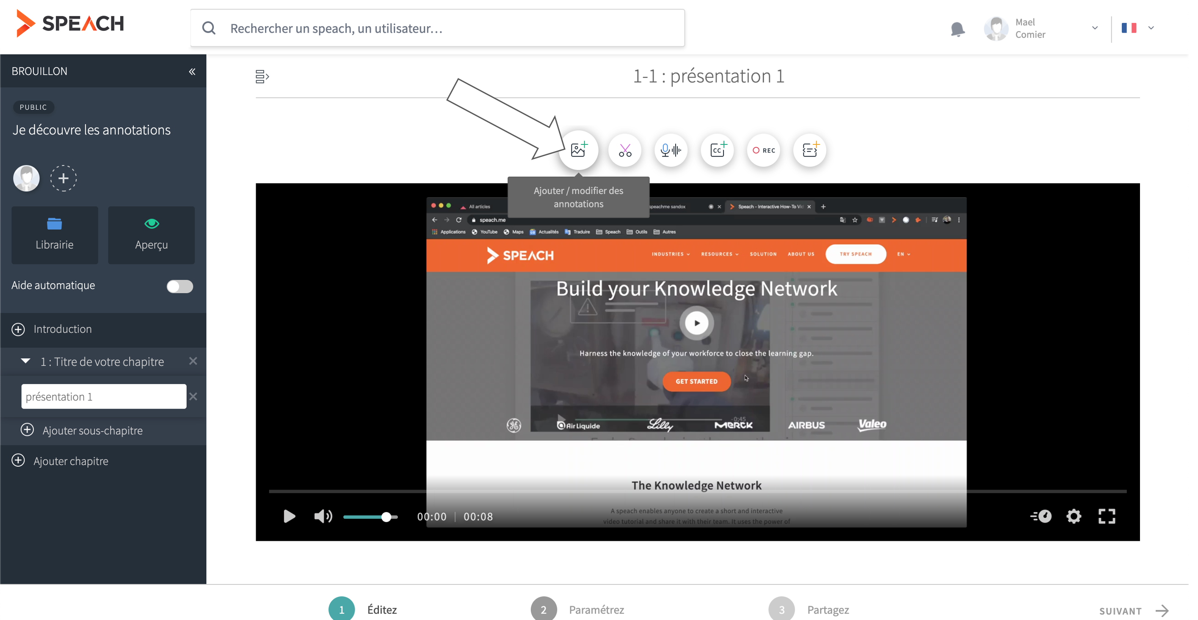1198x620 pixels.
Task: Click the search magnifier icon
Action: (x=209, y=28)
